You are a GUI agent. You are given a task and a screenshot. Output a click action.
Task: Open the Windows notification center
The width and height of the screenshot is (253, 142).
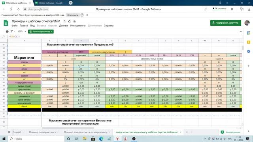(248, 138)
